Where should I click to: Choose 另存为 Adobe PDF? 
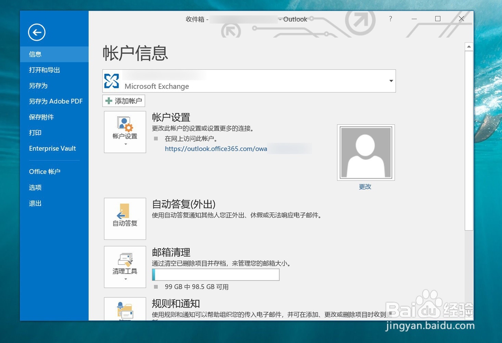(x=54, y=101)
